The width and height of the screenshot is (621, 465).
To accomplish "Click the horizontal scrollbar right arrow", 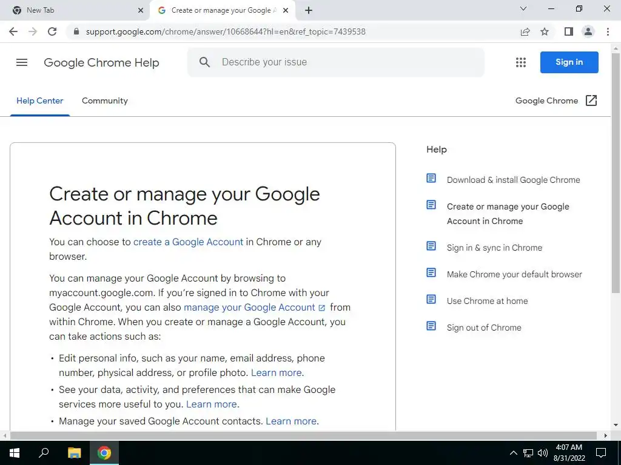I will pos(606,435).
